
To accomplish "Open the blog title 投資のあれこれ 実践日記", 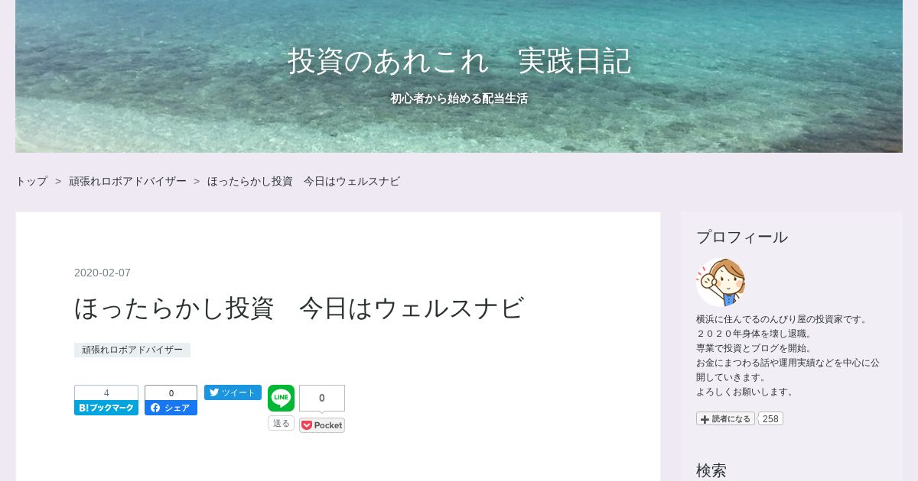I will click(x=459, y=61).
